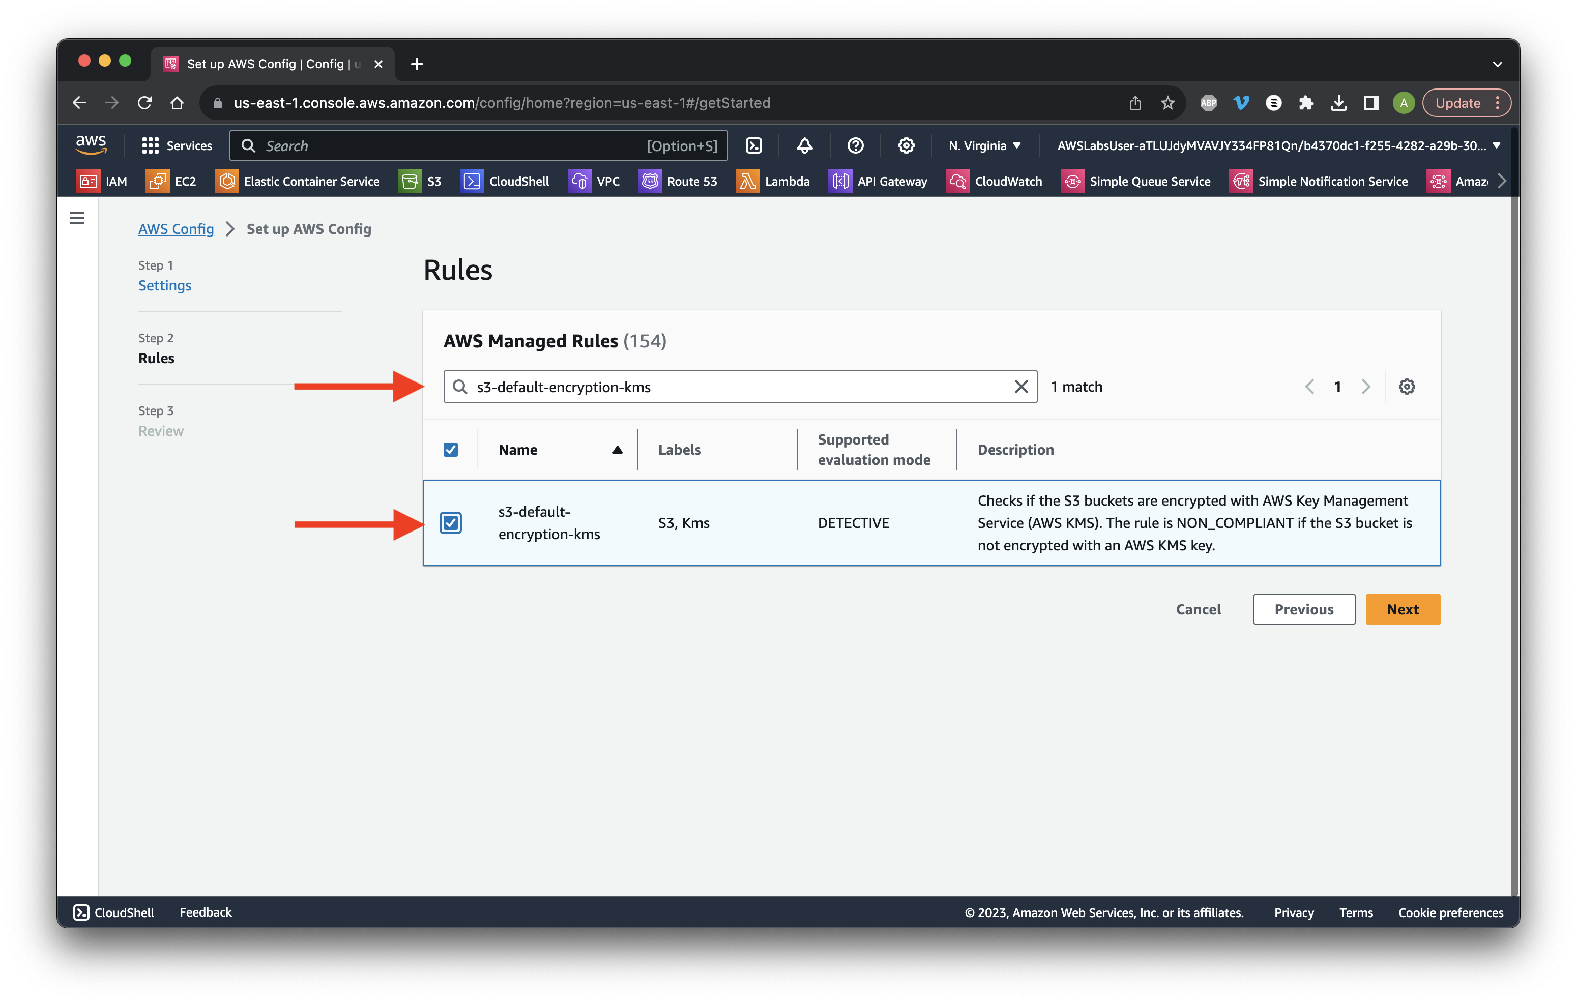Open Simple Notification Service shortcut
The width and height of the screenshot is (1577, 1003).
[1319, 182]
